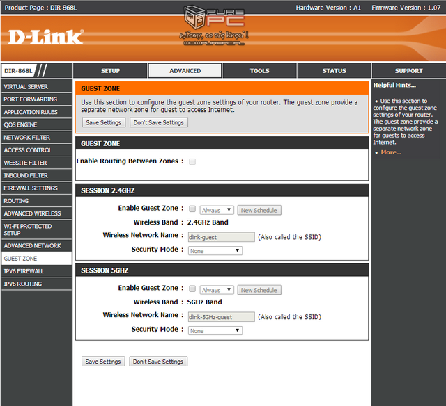This screenshot has height=406, width=446.
Task: Select Access Control in sidebar
Action: click(36, 150)
